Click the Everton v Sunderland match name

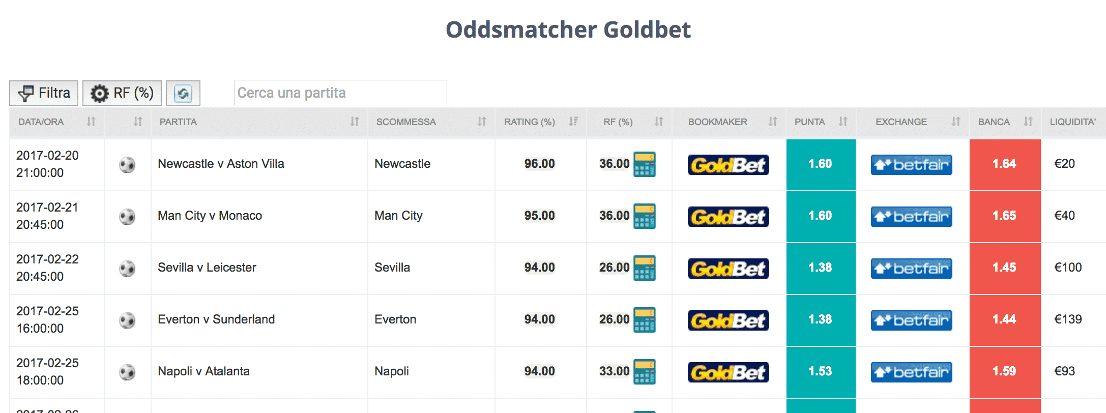pyautogui.click(x=216, y=319)
